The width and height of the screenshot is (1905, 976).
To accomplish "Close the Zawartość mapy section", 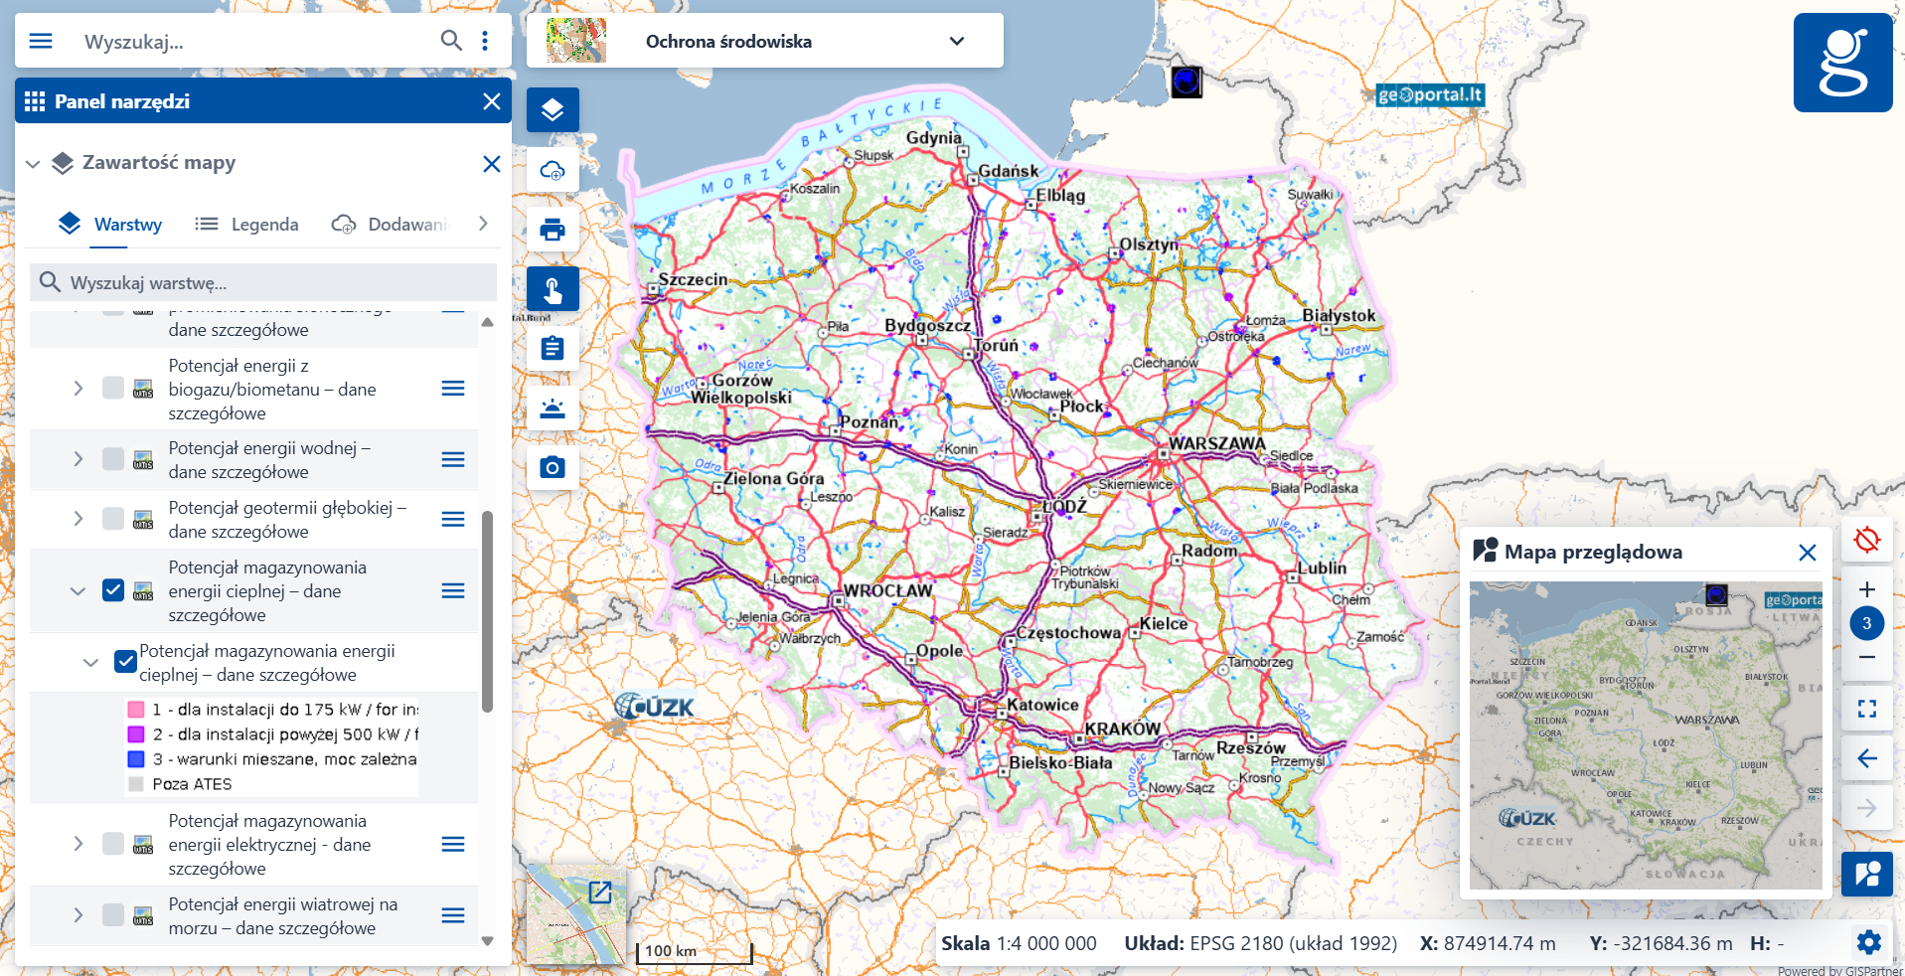I will [x=491, y=163].
